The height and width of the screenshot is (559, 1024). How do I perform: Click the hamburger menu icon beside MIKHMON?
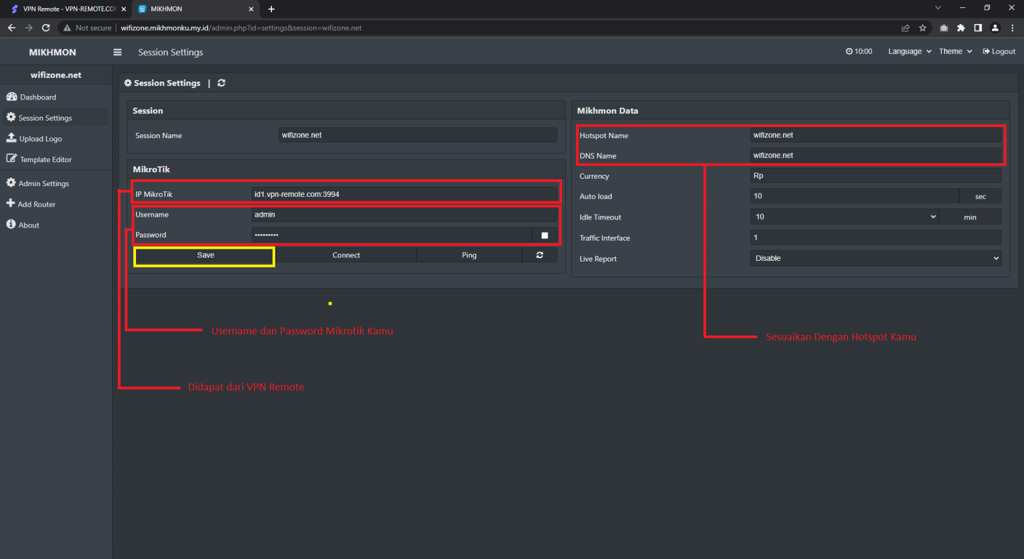(117, 52)
